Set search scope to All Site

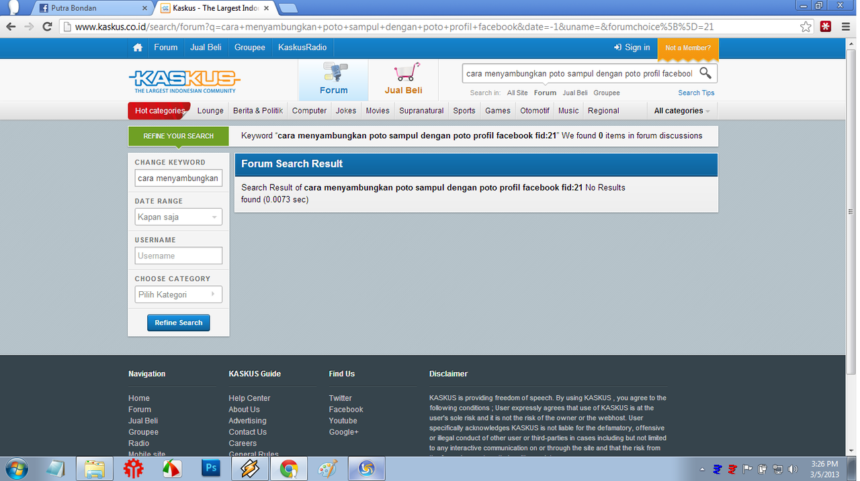click(517, 93)
